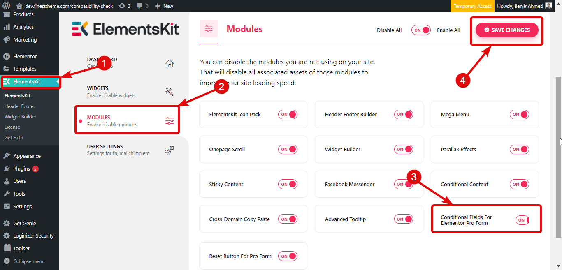Toggle Conditional Fields For Elementor Pro Form

pos(523,220)
